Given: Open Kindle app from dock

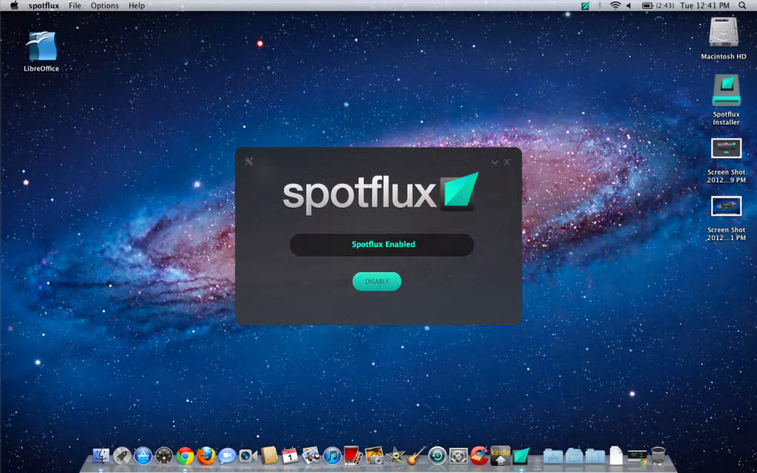Looking at the screenshot, I should (500, 455).
